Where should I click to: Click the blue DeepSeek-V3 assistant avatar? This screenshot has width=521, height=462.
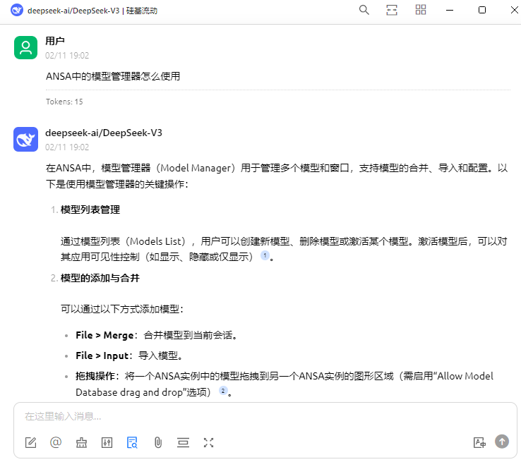(25, 139)
